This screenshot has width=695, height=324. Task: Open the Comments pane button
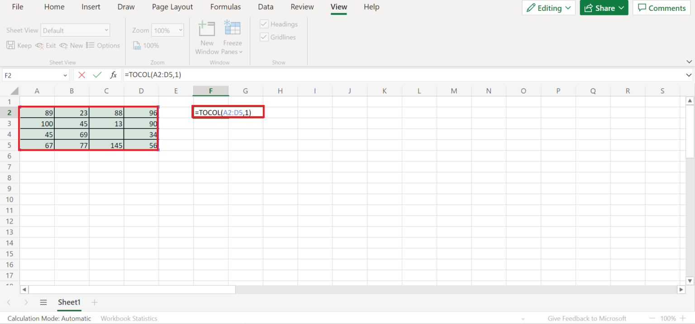(x=662, y=8)
